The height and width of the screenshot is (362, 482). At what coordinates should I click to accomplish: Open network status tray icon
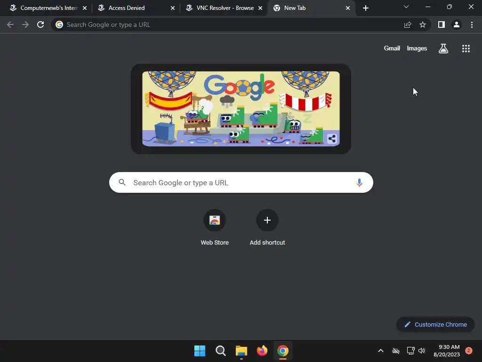coord(410,351)
